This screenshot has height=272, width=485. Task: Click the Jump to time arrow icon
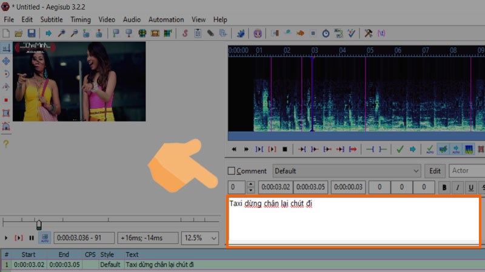tap(48, 33)
